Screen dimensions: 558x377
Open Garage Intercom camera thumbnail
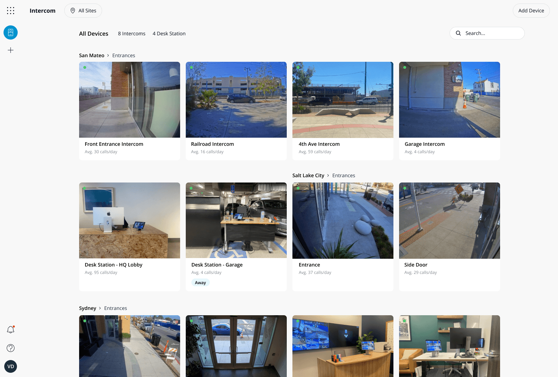[x=450, y=100]
